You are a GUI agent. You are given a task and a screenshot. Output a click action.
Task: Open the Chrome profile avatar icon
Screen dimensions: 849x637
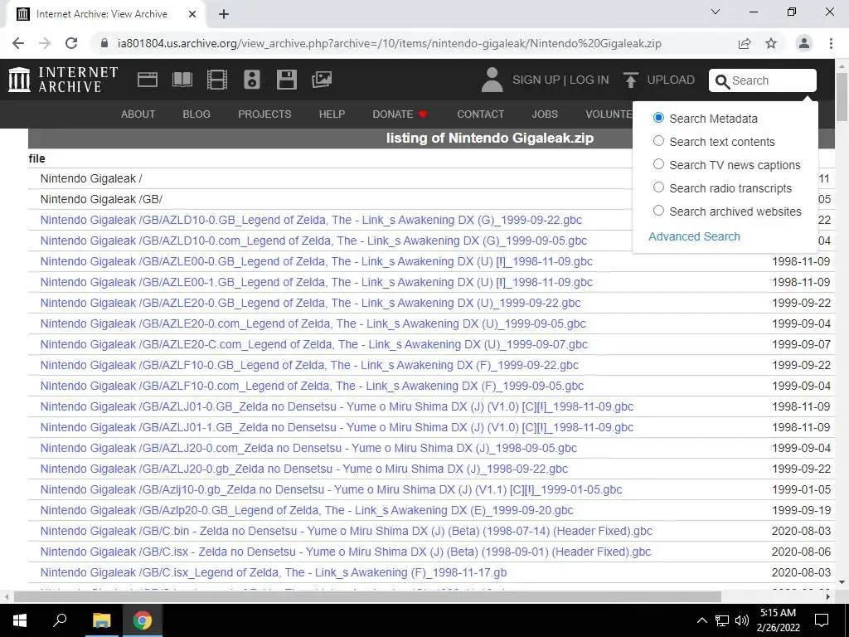[804, 43]
